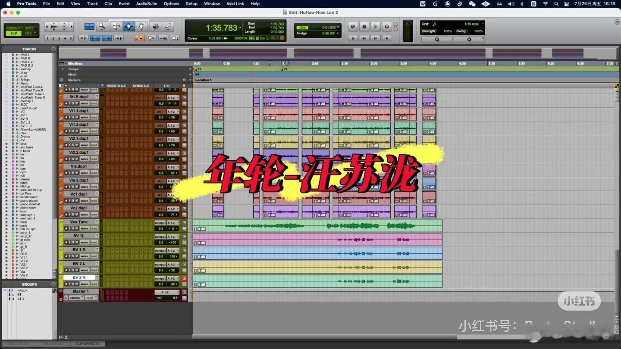Toggle Link Timeline and Edit Selection
The height and width of the screenshot is (349, 621).
[95, 38]
